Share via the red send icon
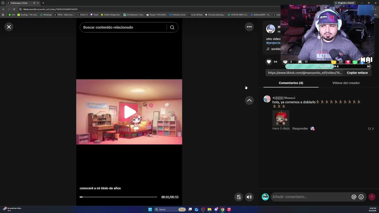 [x=348, y=62]
